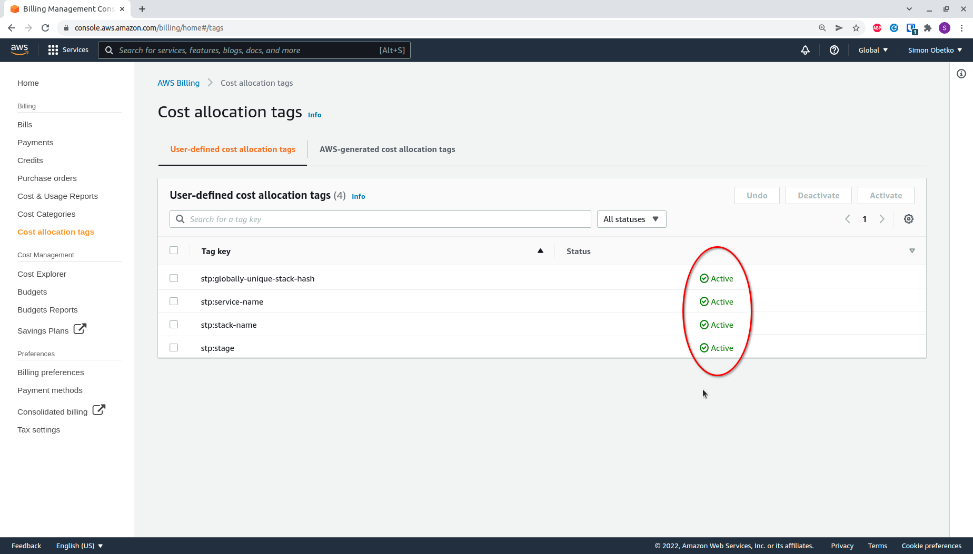This screenshot has width=973, height=554.
Task: Go to Home in the sidebar
Action: (28, 83)
